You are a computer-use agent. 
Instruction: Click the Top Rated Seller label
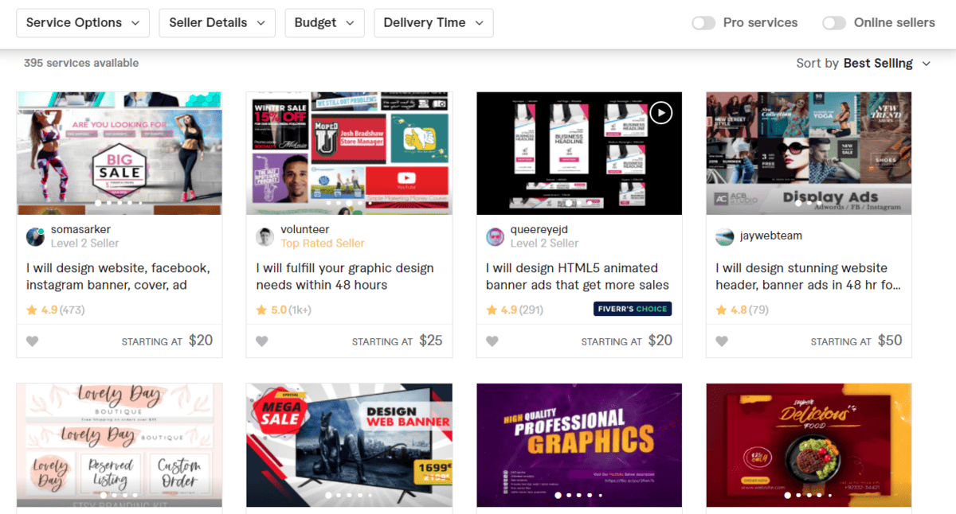pos(323,243)
